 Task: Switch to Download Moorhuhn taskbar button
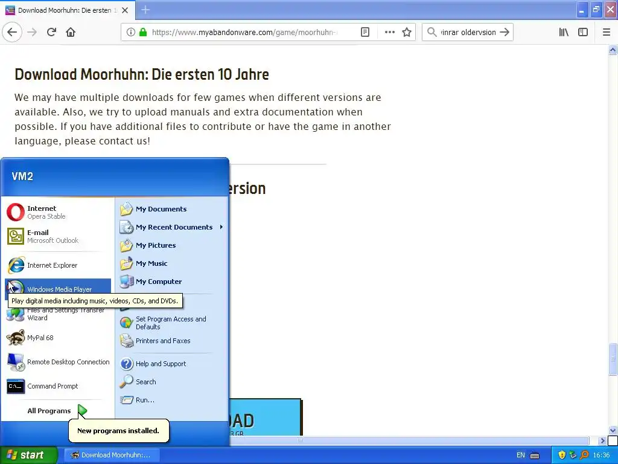point(112,455)
